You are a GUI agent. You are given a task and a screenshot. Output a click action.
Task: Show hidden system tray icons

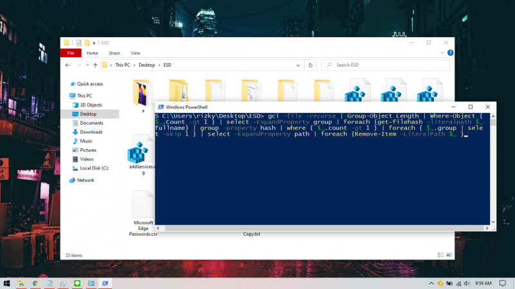tap(431, 283)
